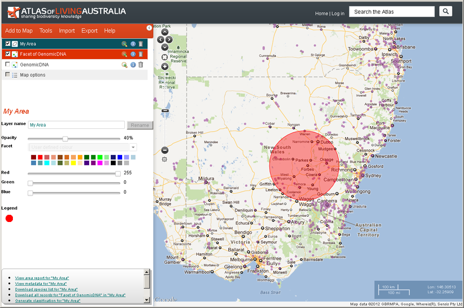The height and width of the screenshot is (308, 464).
Task: Delete the My Area layer
Action: (x=141, y=44)
